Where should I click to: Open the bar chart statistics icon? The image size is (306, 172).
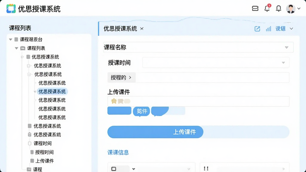268,29
